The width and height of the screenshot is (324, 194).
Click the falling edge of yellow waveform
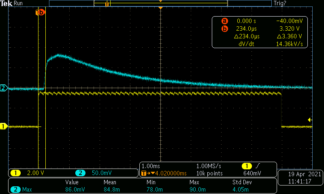click(281, 110)
